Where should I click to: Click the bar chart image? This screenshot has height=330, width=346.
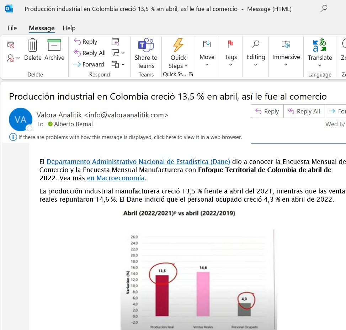199,280
